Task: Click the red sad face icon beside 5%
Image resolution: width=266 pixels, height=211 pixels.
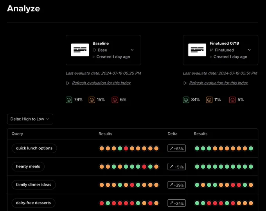Action: [232, 100]
